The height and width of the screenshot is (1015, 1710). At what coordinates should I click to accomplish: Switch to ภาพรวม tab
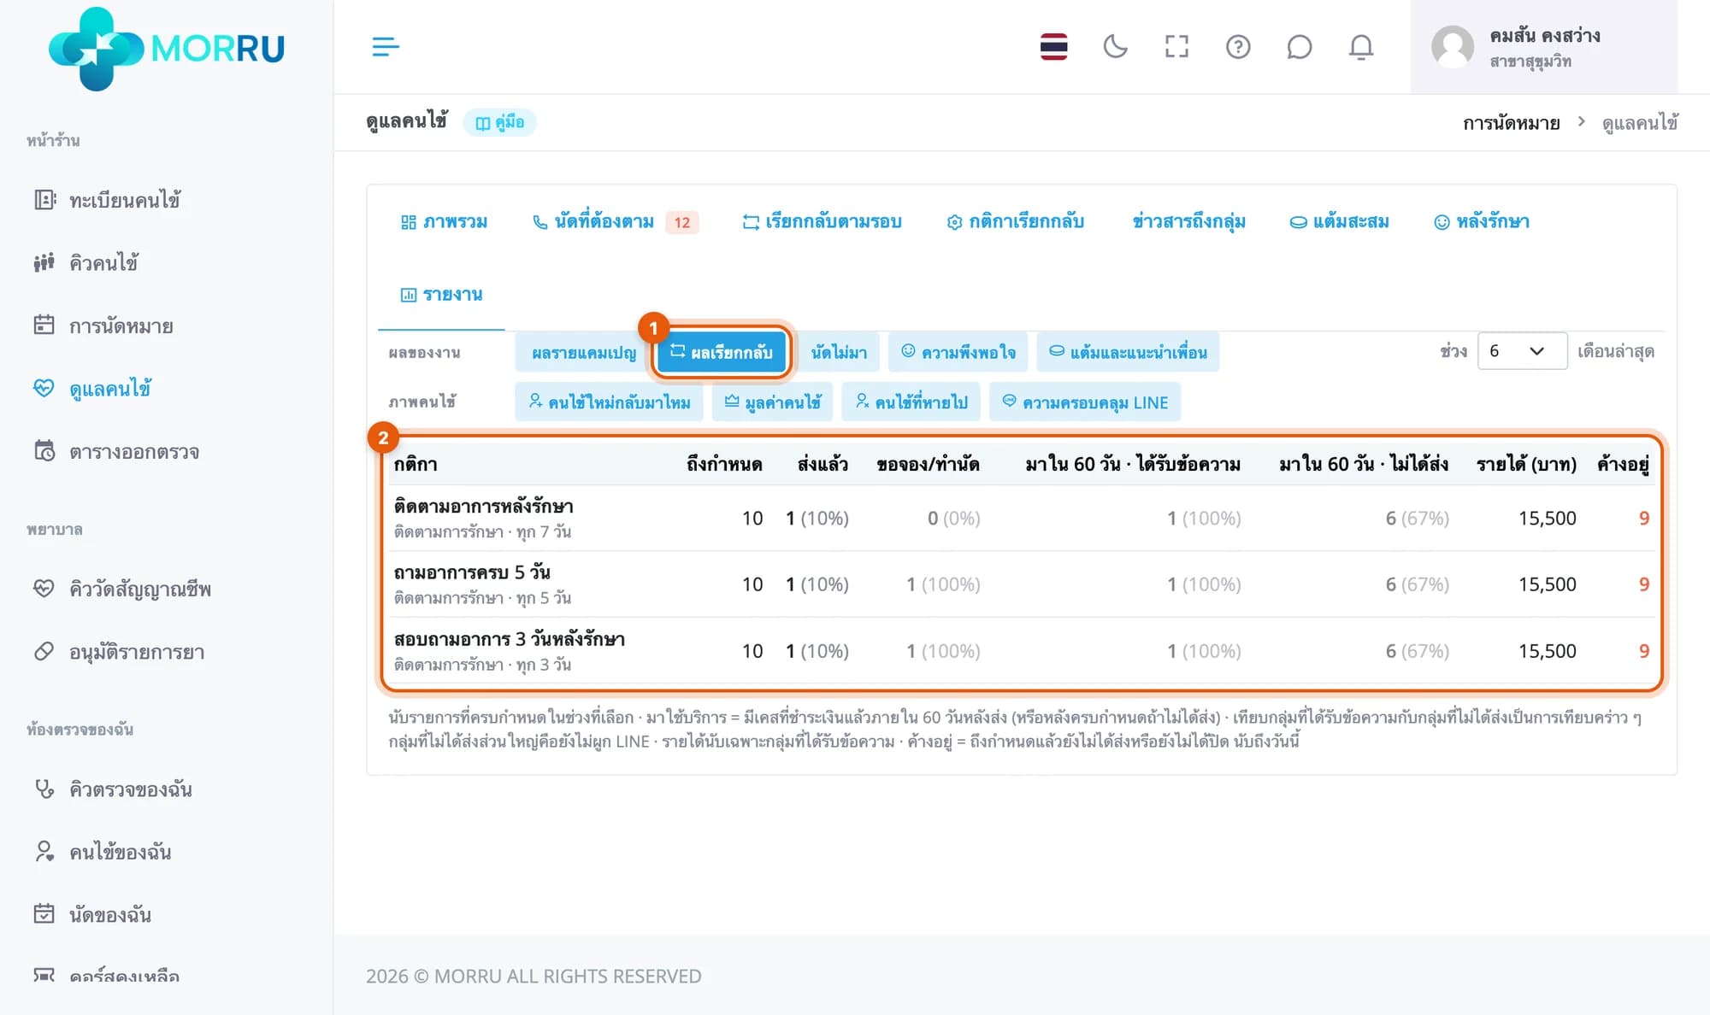click(x=444, y=222)
